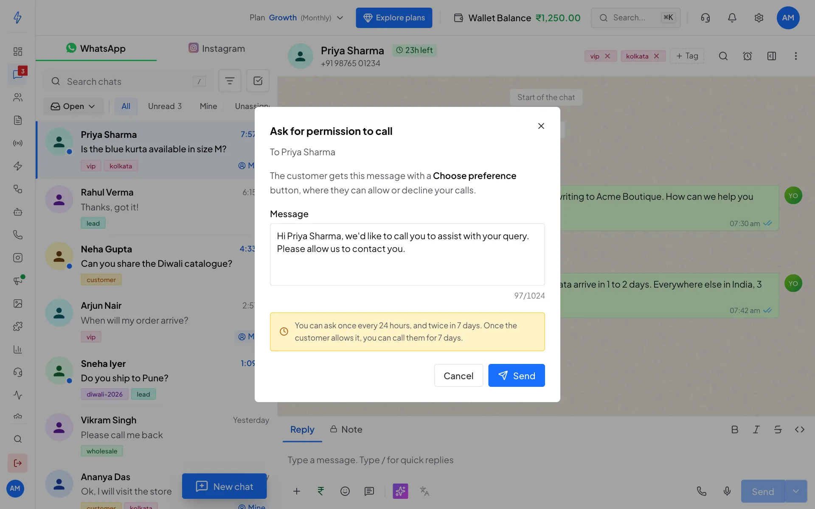Remove the kolkata tag from header
The height and width of the screenshot is (509, 815).
point(656,56)
